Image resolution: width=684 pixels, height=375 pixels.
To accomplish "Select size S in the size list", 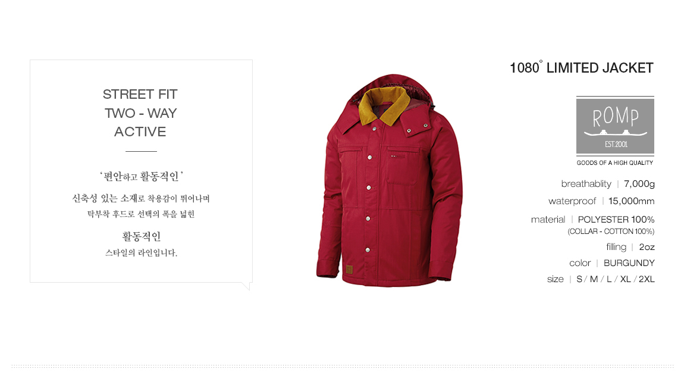I will [579, 279].
